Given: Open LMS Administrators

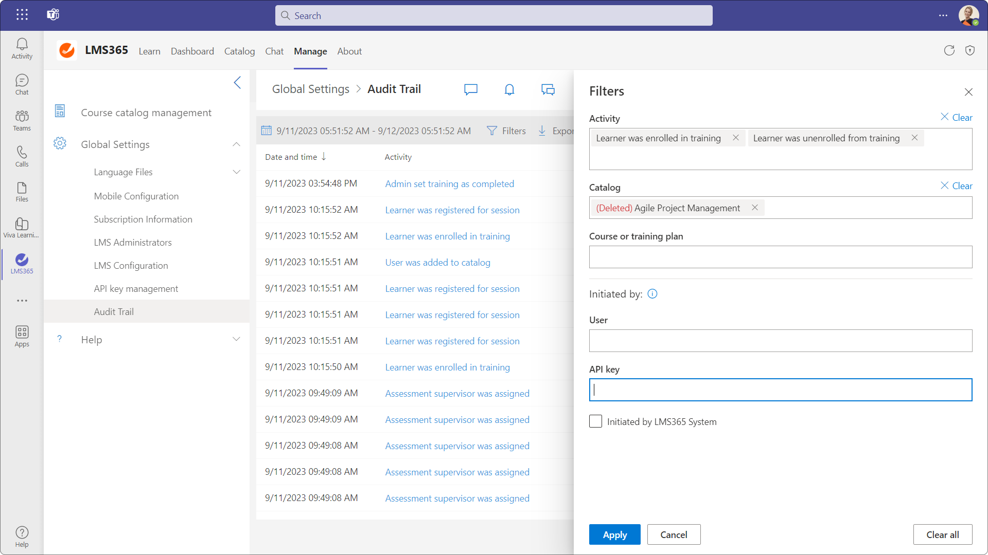Looking at the screenshot, I should point(133,242).
